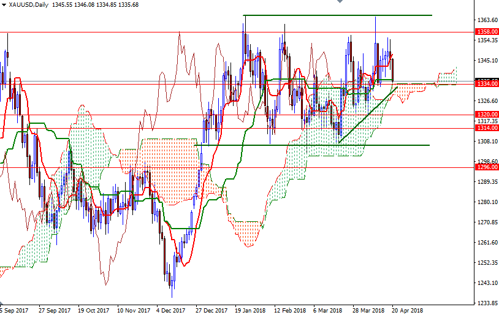Click the 1317.35 price scale value
This screenshot has height=315, width=499.
pyautogui.click(x=487, y=121)
